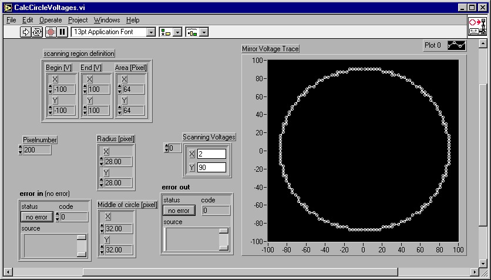Click the Pixelnumber stepper arrows
The height and width of the screenshot is (280, 491).
(21, 150)
